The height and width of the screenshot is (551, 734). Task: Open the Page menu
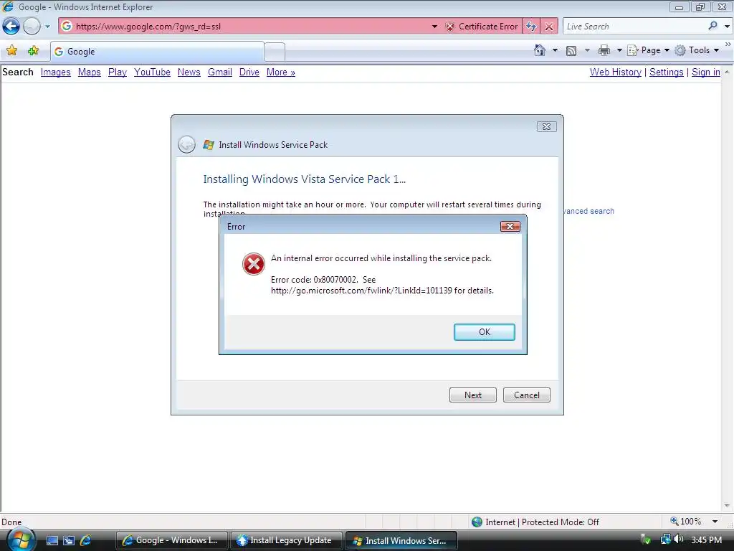point(648,50)
